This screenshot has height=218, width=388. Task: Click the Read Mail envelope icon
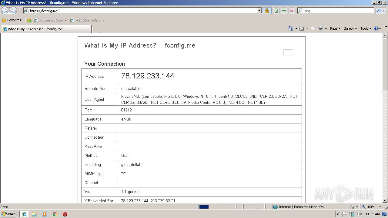pyautogui.click(x=313, y=28)
